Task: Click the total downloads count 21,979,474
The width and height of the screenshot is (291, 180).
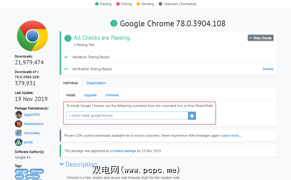Action: coord(30,62)
